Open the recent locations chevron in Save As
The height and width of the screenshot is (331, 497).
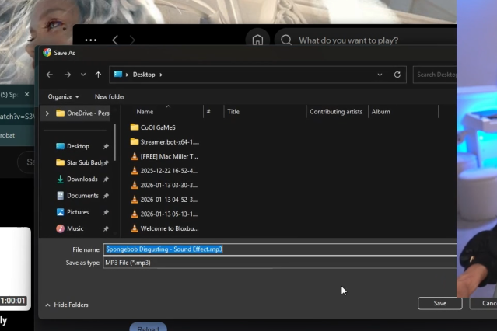(83, 75)
